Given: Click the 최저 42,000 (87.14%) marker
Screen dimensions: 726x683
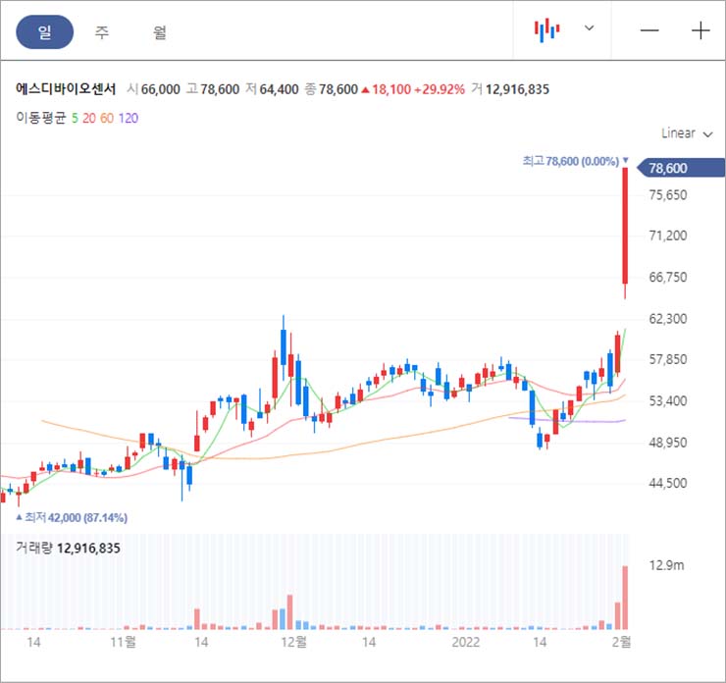Looking at the screenshot, I should pyautogui.click(x=72, y=517).
